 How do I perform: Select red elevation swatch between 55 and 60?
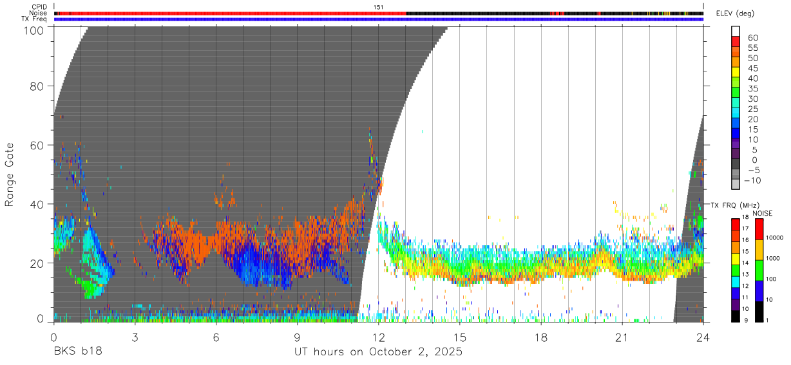[736, 41]
